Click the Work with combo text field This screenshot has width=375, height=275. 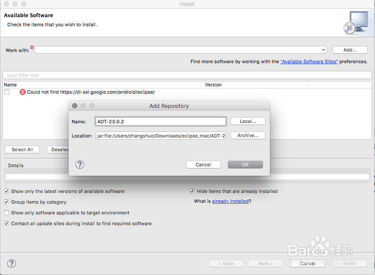178,50
